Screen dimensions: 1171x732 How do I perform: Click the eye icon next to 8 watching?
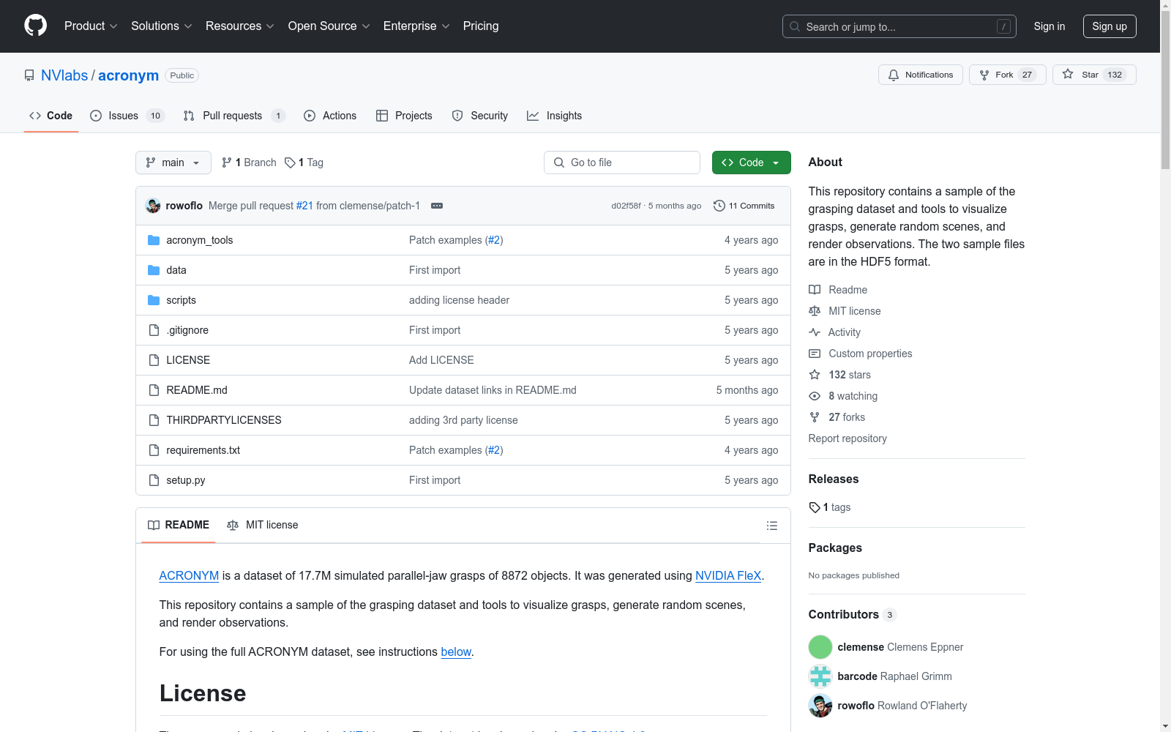(815, 396)
